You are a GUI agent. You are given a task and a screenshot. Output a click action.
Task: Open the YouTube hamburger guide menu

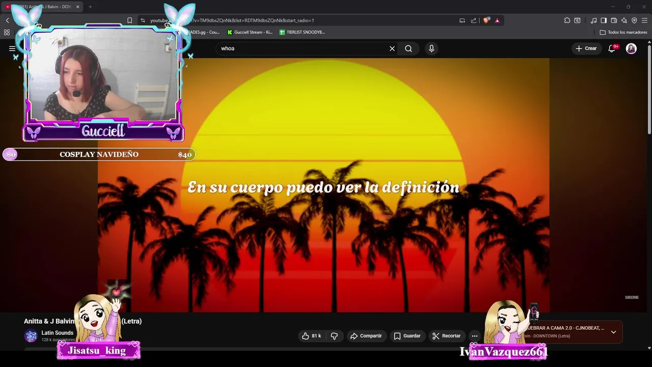(12, 48)
